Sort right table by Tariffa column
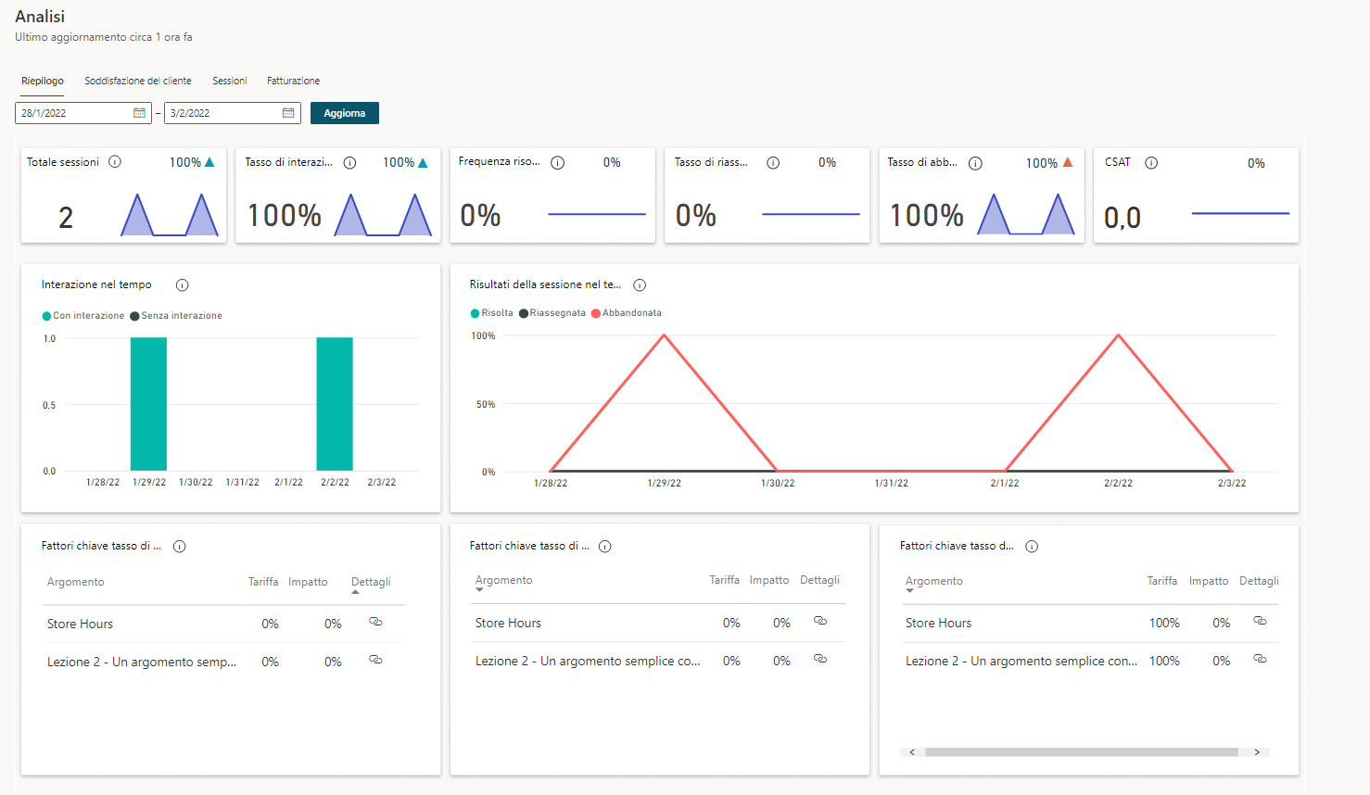Image resolution: width=1370 pixels, height=795 pixels. coord(1161,581)
